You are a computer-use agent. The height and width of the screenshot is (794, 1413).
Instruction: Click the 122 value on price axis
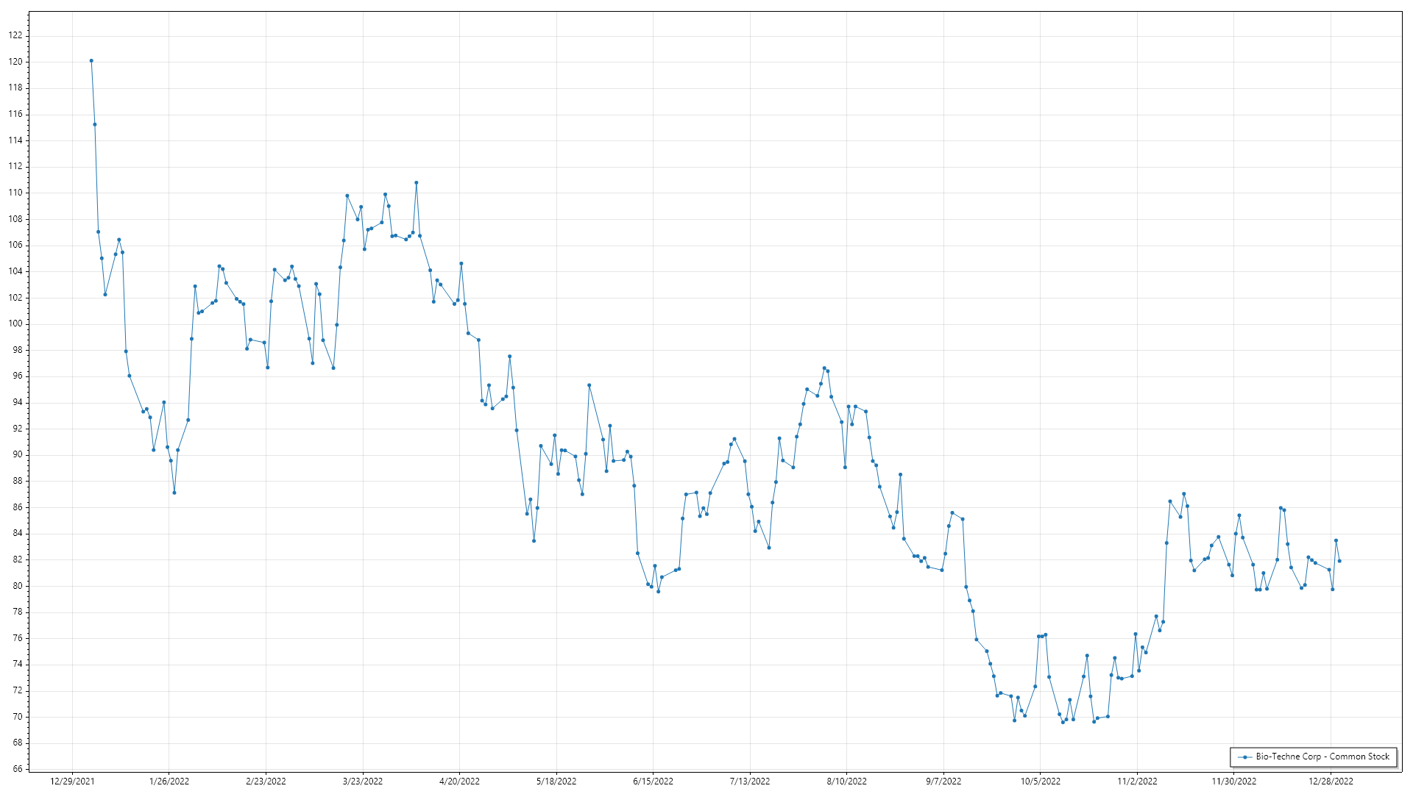[15, 35]
